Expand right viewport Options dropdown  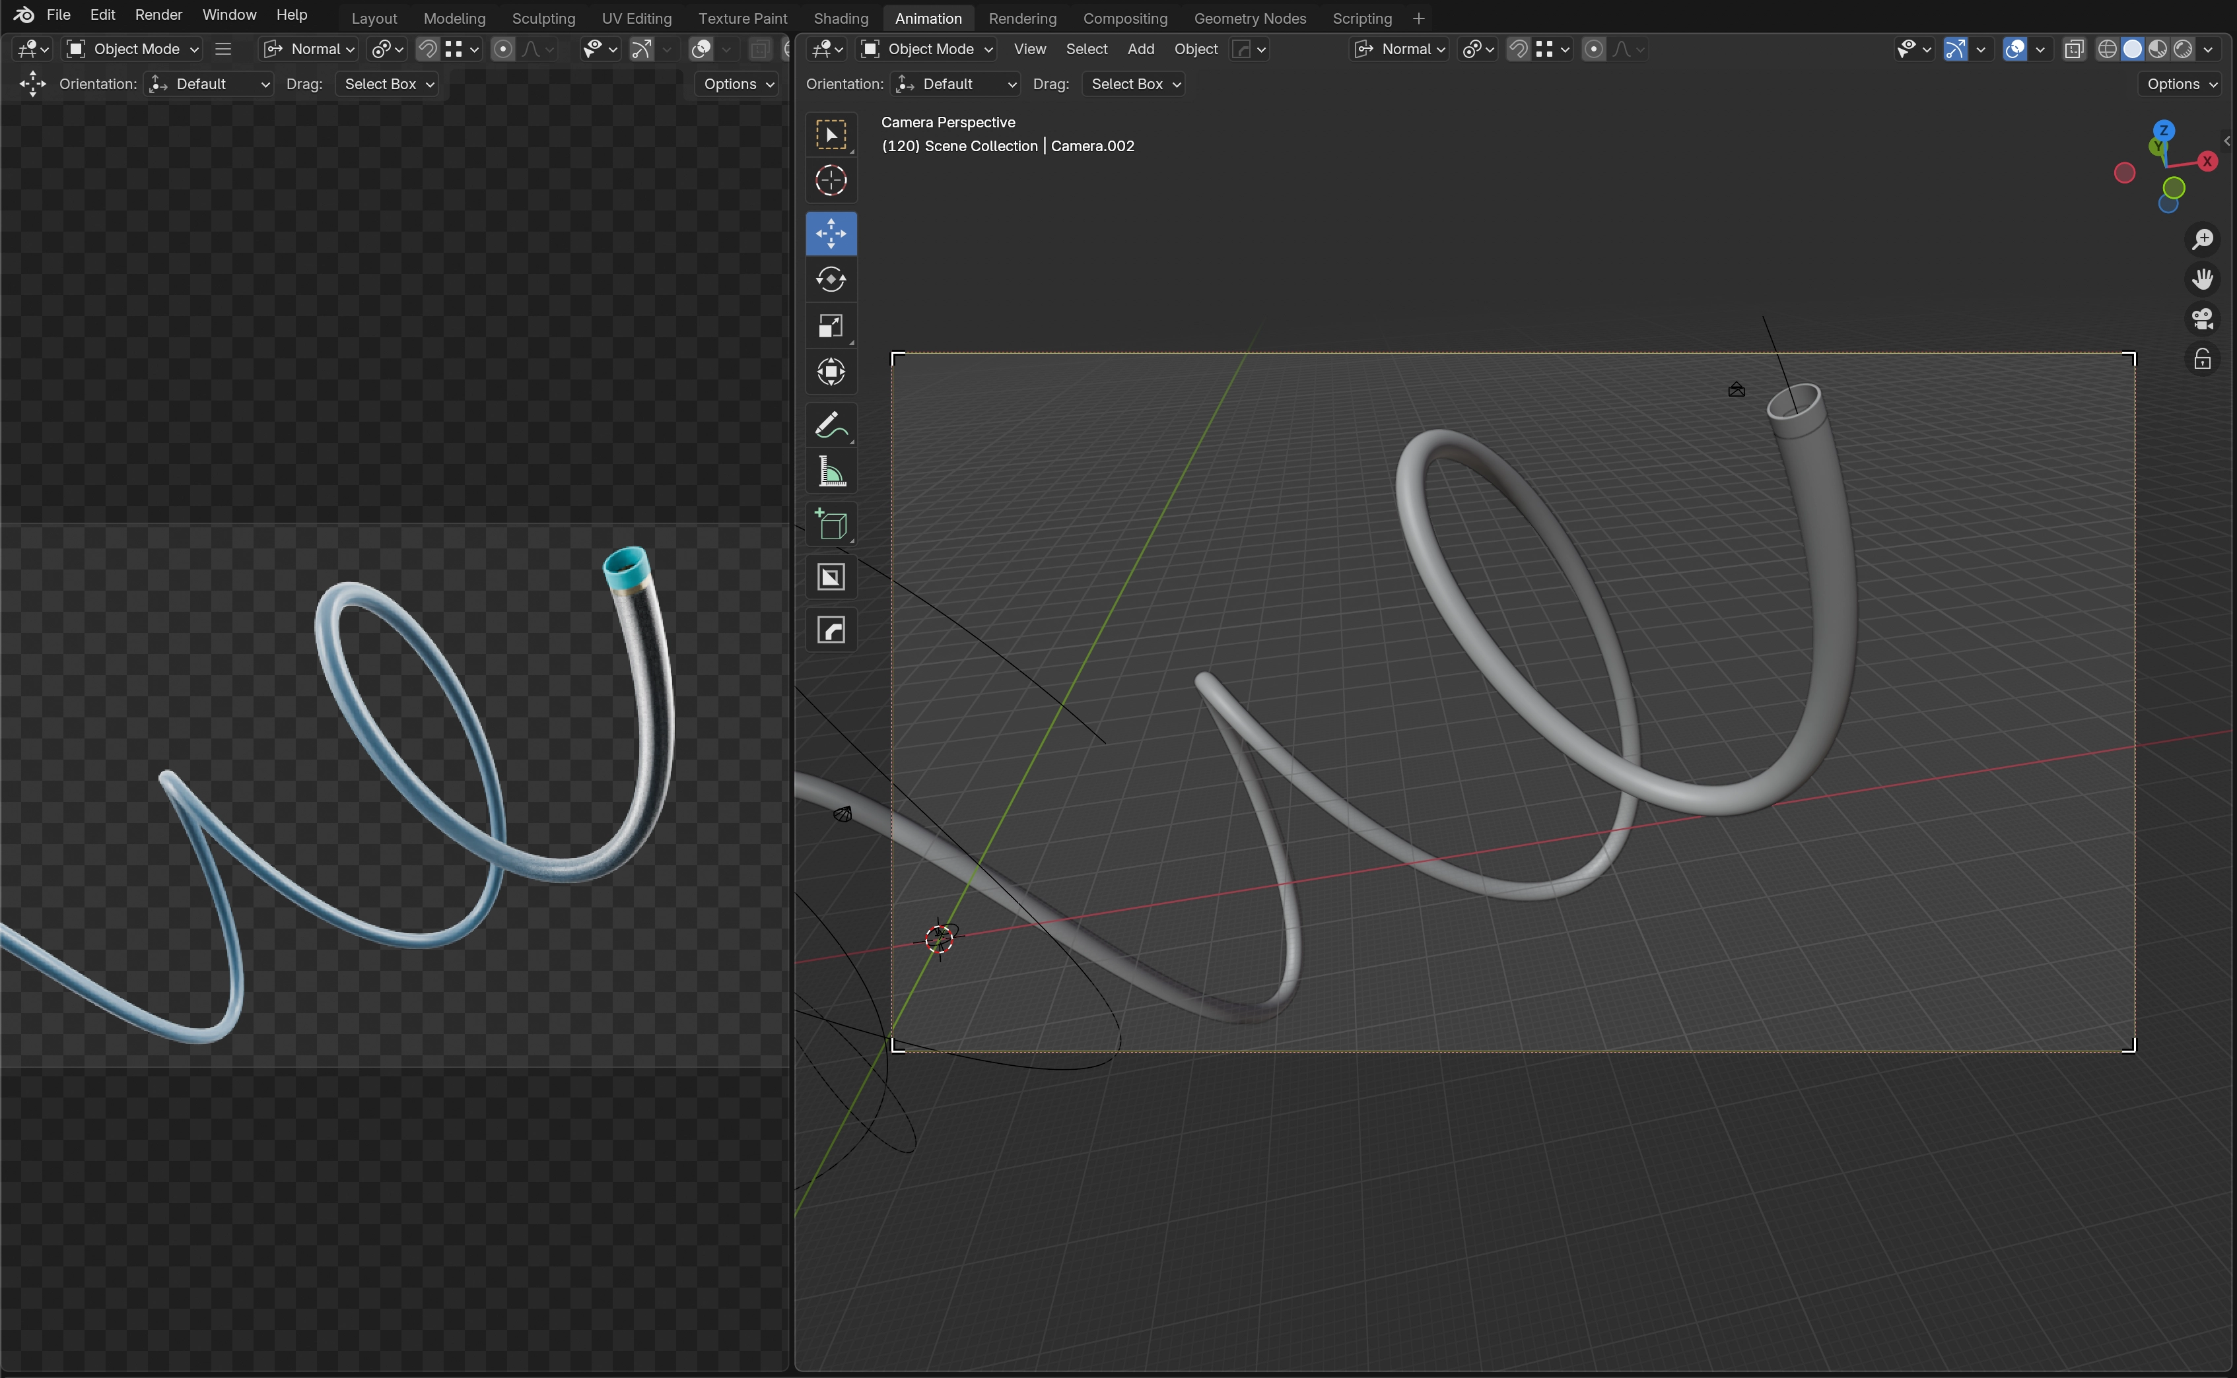(x=2182, y=84)
